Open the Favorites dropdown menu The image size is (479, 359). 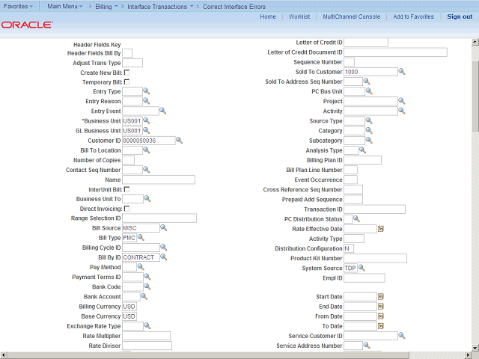[18, 6]
